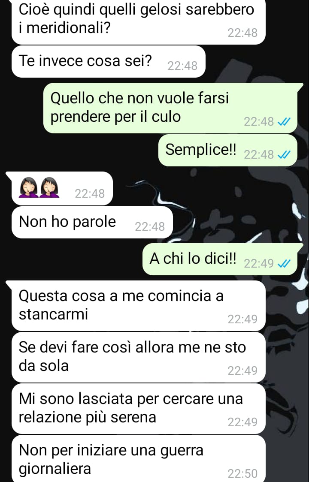Tap the second facepalm emoji
Image resolution: width=309 pixels, height=482 pixels.
pyautogui.click(x=49, y=187)
